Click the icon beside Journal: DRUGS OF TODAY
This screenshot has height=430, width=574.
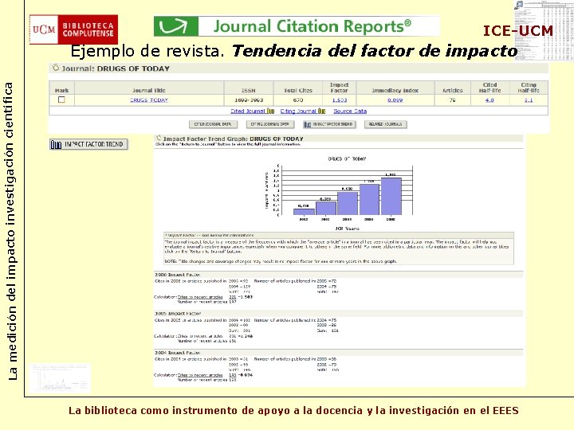[x=56, y=68]
